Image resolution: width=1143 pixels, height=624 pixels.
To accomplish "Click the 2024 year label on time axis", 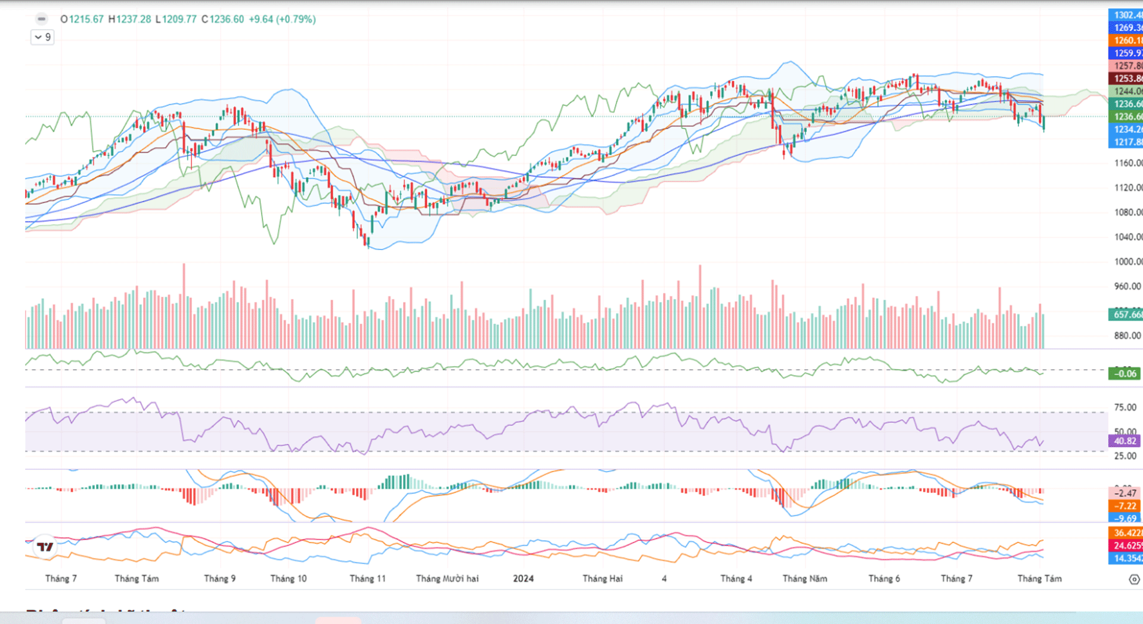I will coord(524,579).
